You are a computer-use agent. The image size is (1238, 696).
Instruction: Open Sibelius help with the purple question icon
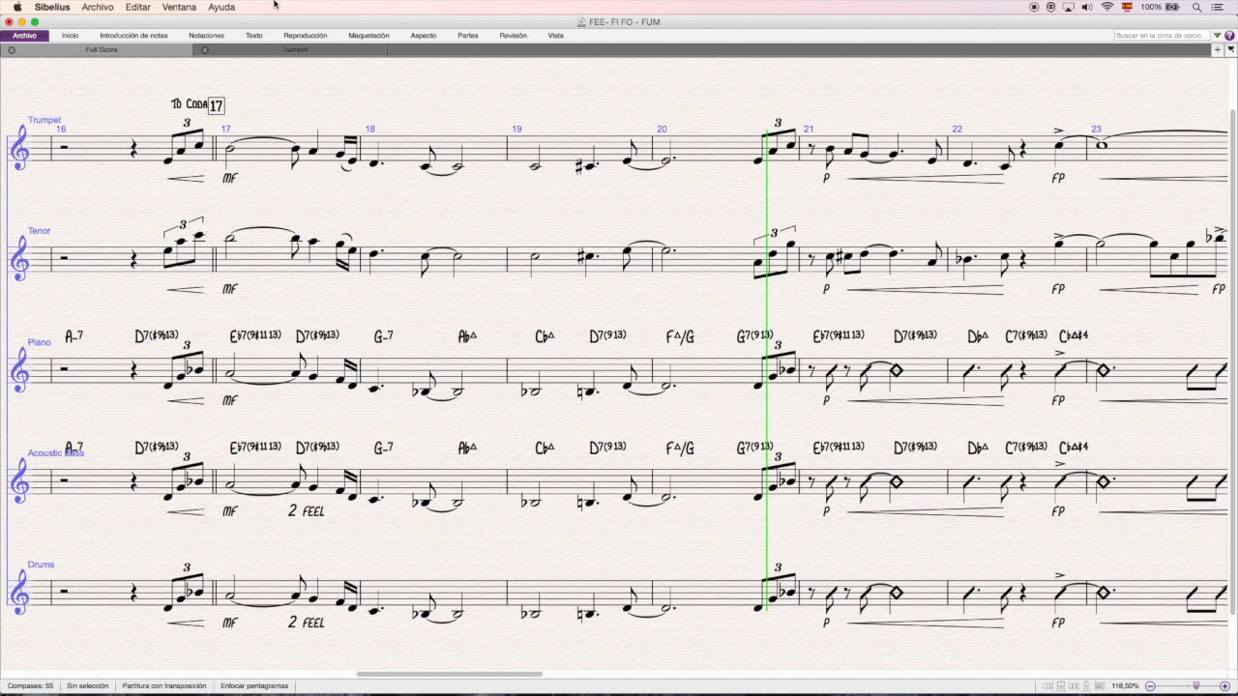point(1229,36)
